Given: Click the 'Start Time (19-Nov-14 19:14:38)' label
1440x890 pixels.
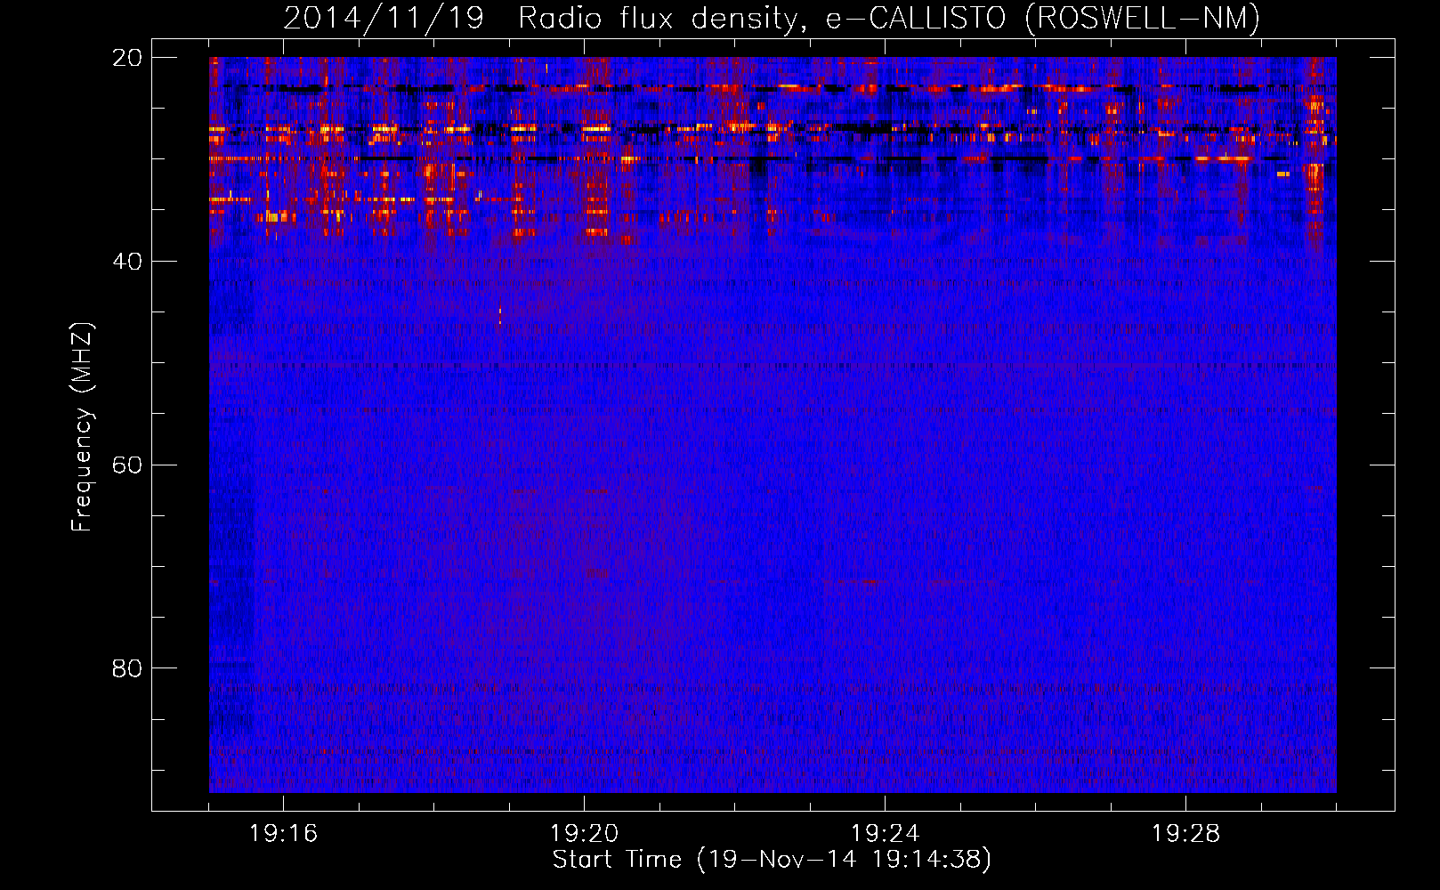Looking at the screenshot, I should point(772,860).
